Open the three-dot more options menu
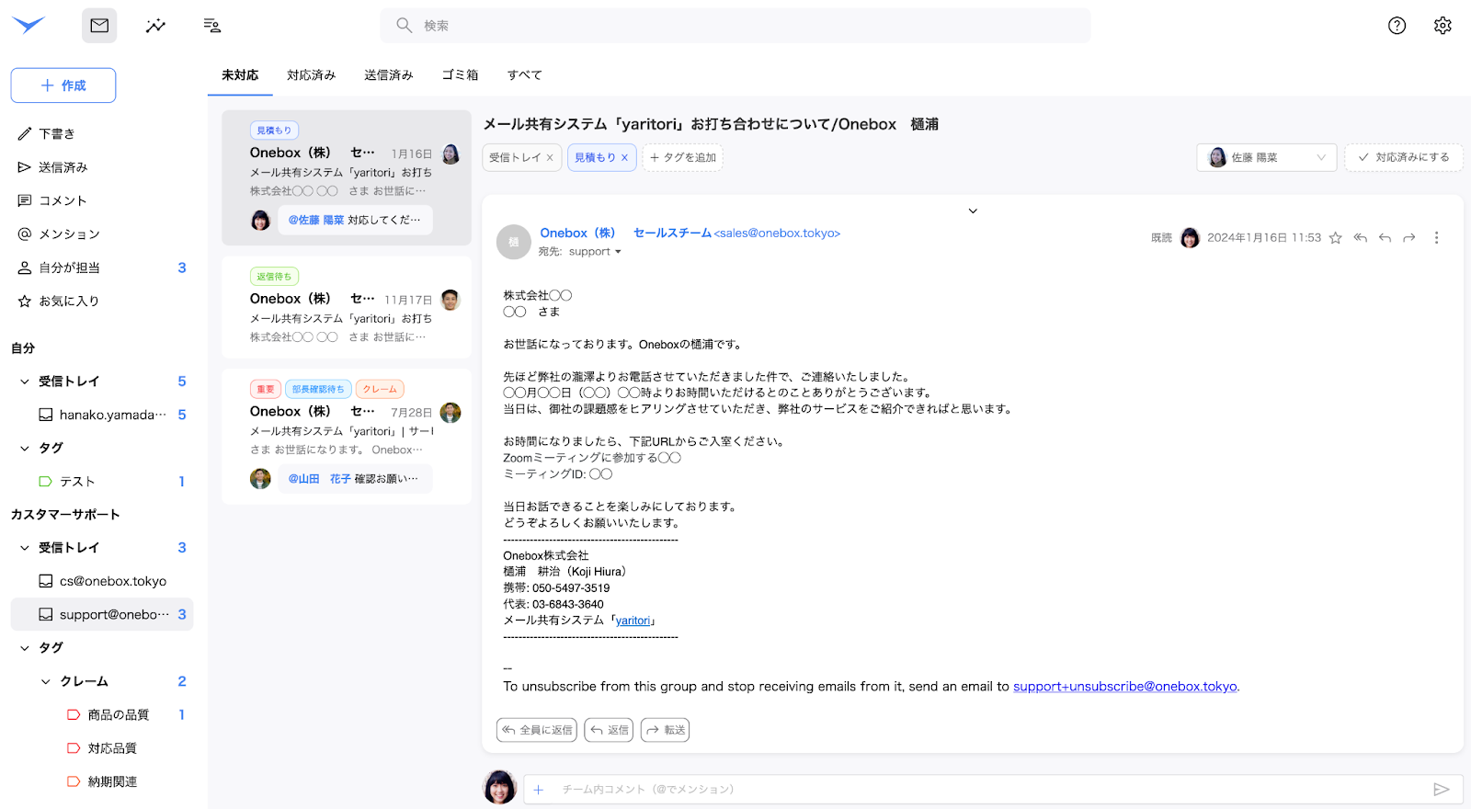 [1436, 238]
